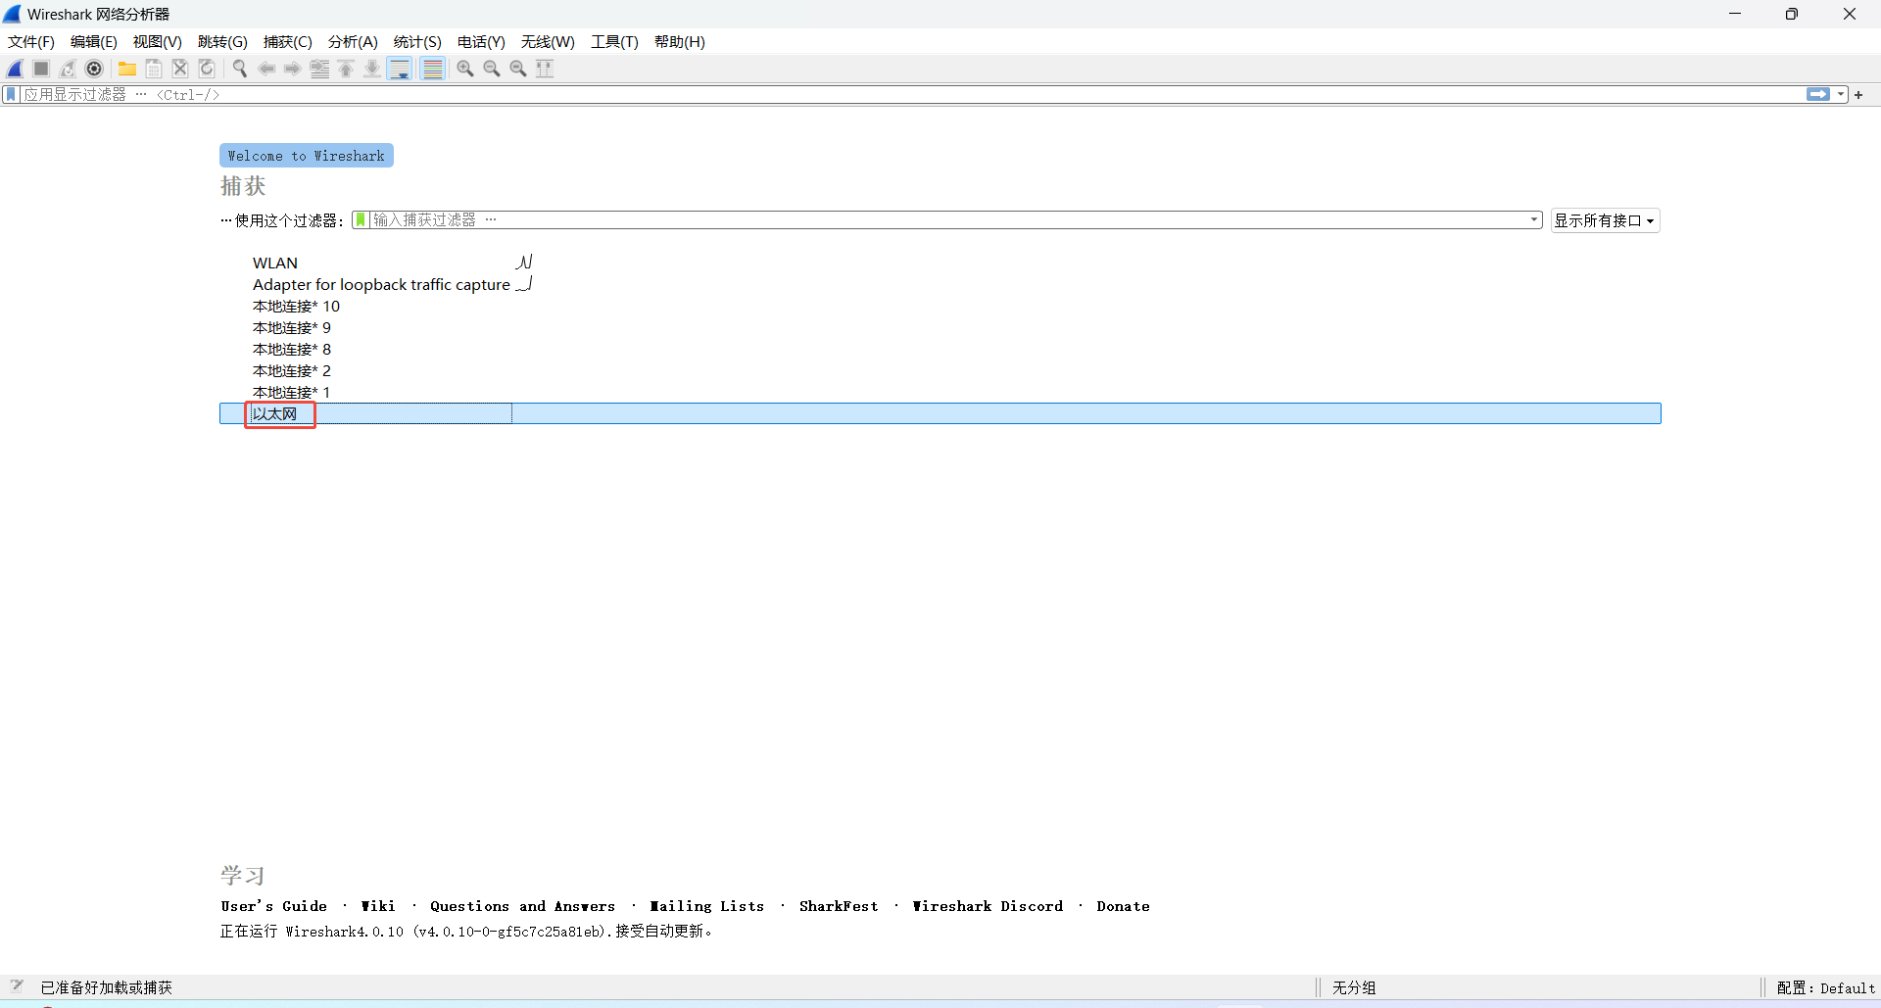Click the find packet magnifier icon
The height and width of the screenshot is (1008, 1881).
tap(240, 69)
